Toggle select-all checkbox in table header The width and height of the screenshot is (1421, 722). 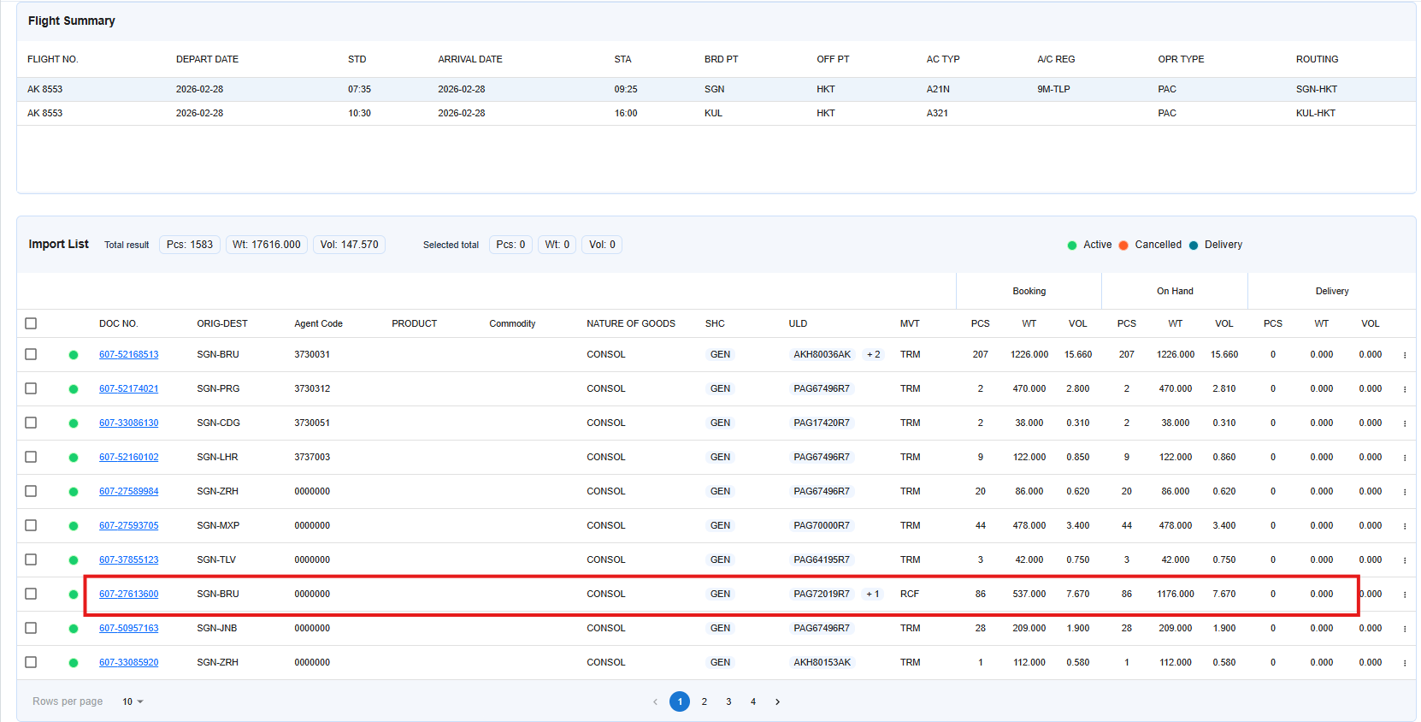pos(31,323)
